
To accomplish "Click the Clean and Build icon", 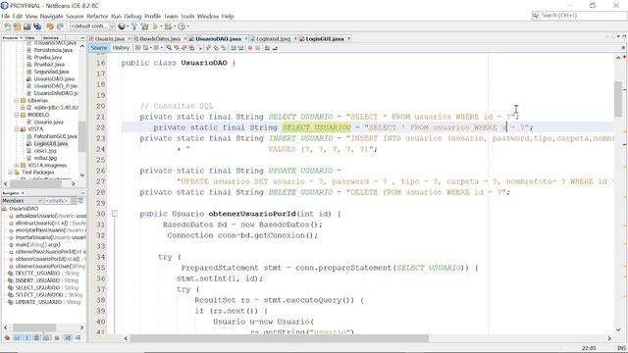I will (144, 26).
